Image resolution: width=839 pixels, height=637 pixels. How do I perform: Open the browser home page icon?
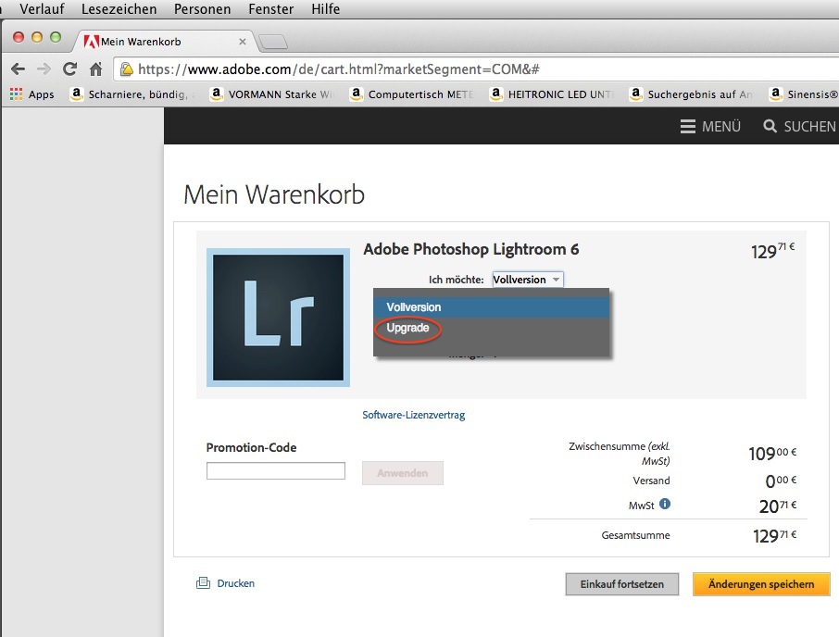pos(95,69)
